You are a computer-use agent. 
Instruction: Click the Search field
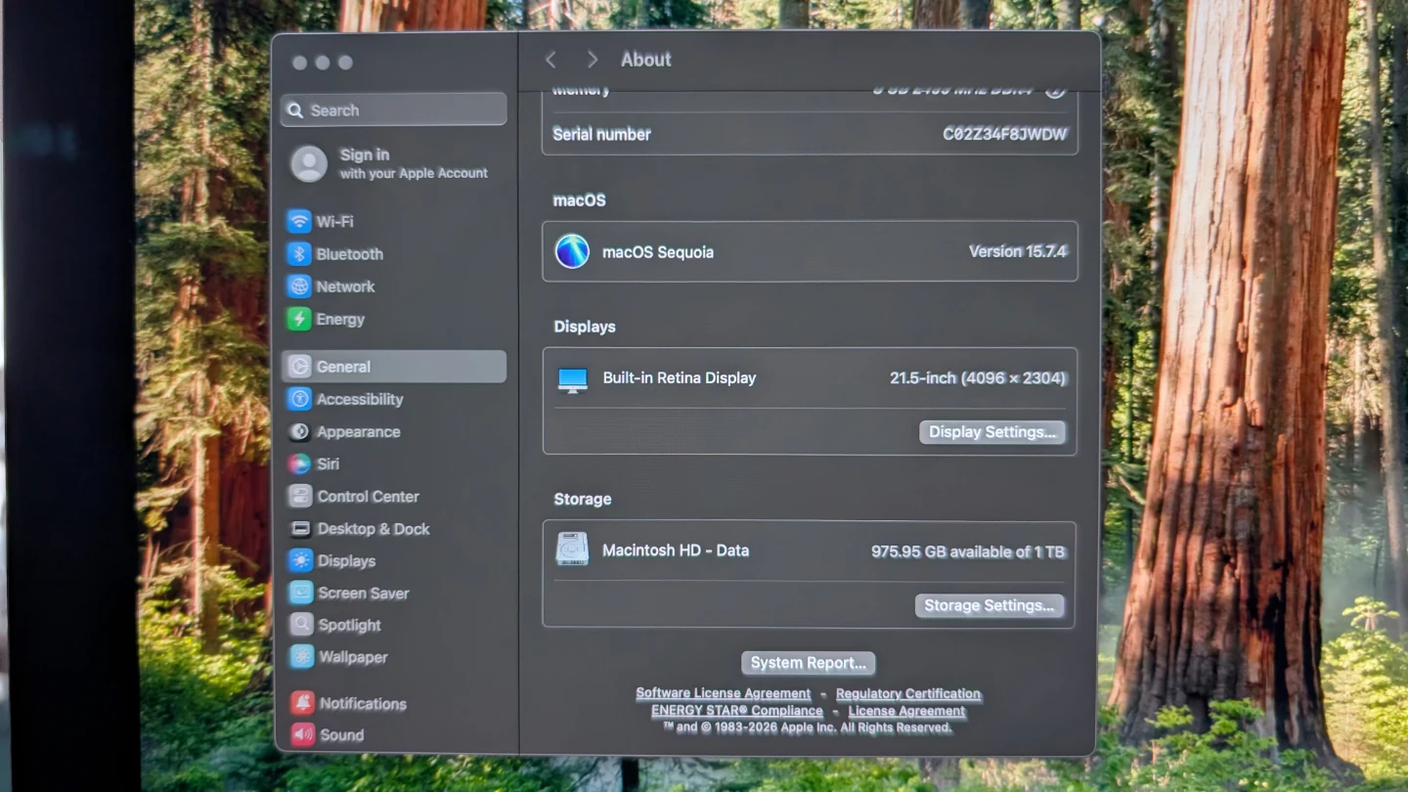coord(394,110)
